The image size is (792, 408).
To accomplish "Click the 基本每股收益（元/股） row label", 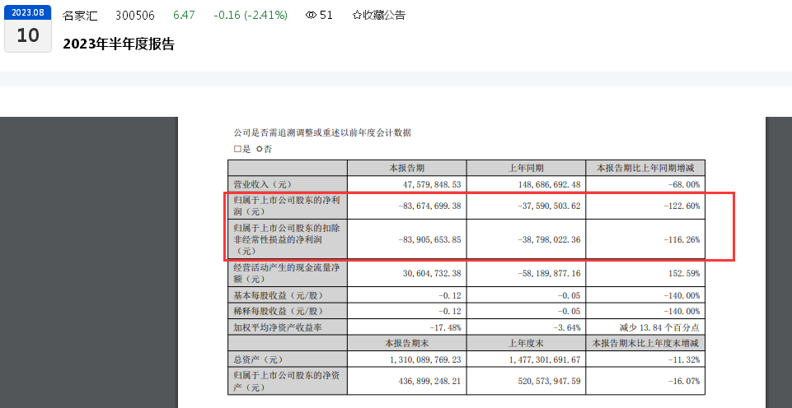I will pyautogui.click(x=279, y=295).
